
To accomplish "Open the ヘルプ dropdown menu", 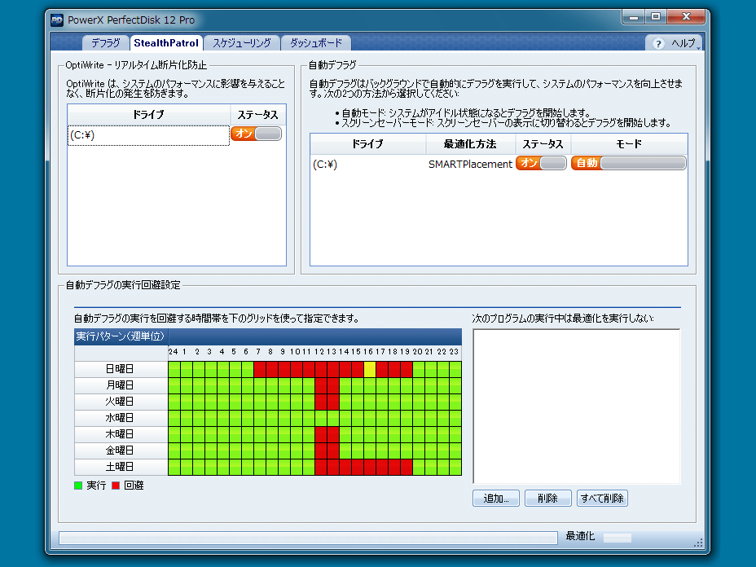I will point(684,43).
